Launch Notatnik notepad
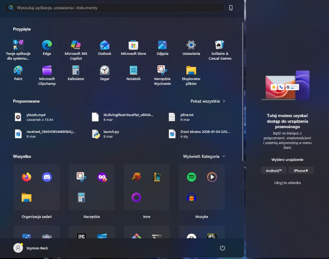329x259 pixels. (133, 73)
